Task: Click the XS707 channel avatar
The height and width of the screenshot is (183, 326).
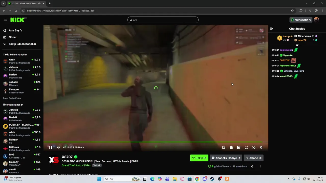Action: click(54, 160)
